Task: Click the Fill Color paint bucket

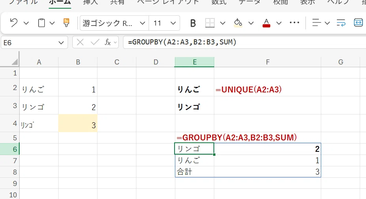Action: [238, 23]
